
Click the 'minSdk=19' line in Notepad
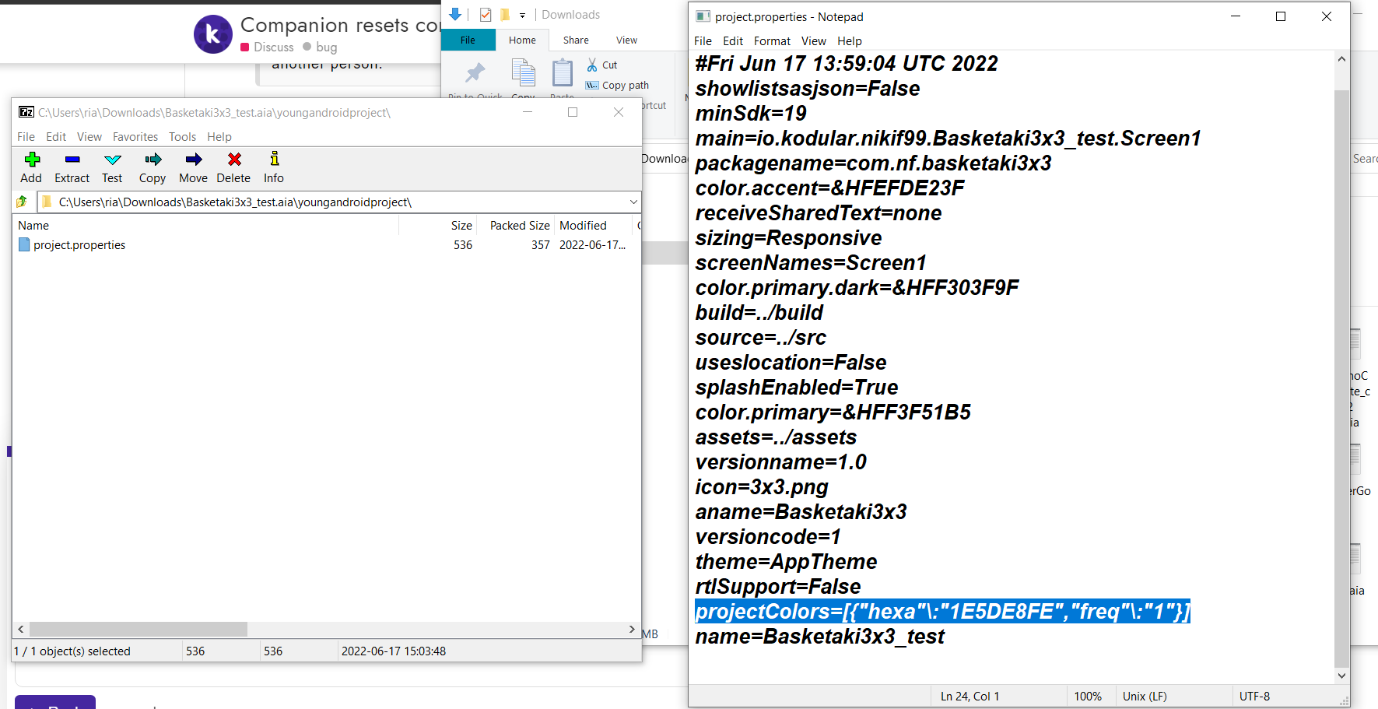coord(751,114)
